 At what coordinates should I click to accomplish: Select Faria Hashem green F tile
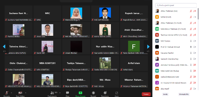[134, 47]
